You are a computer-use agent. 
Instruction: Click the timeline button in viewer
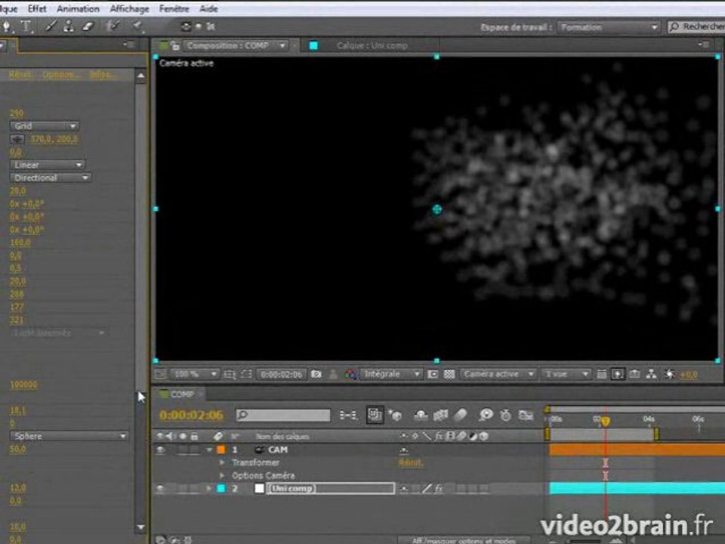pyautogui.click(x=635, y=374)
